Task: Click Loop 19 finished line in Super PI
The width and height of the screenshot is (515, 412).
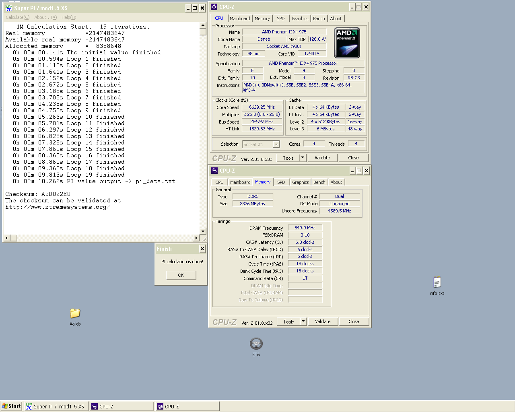Action: coord(69,175)
